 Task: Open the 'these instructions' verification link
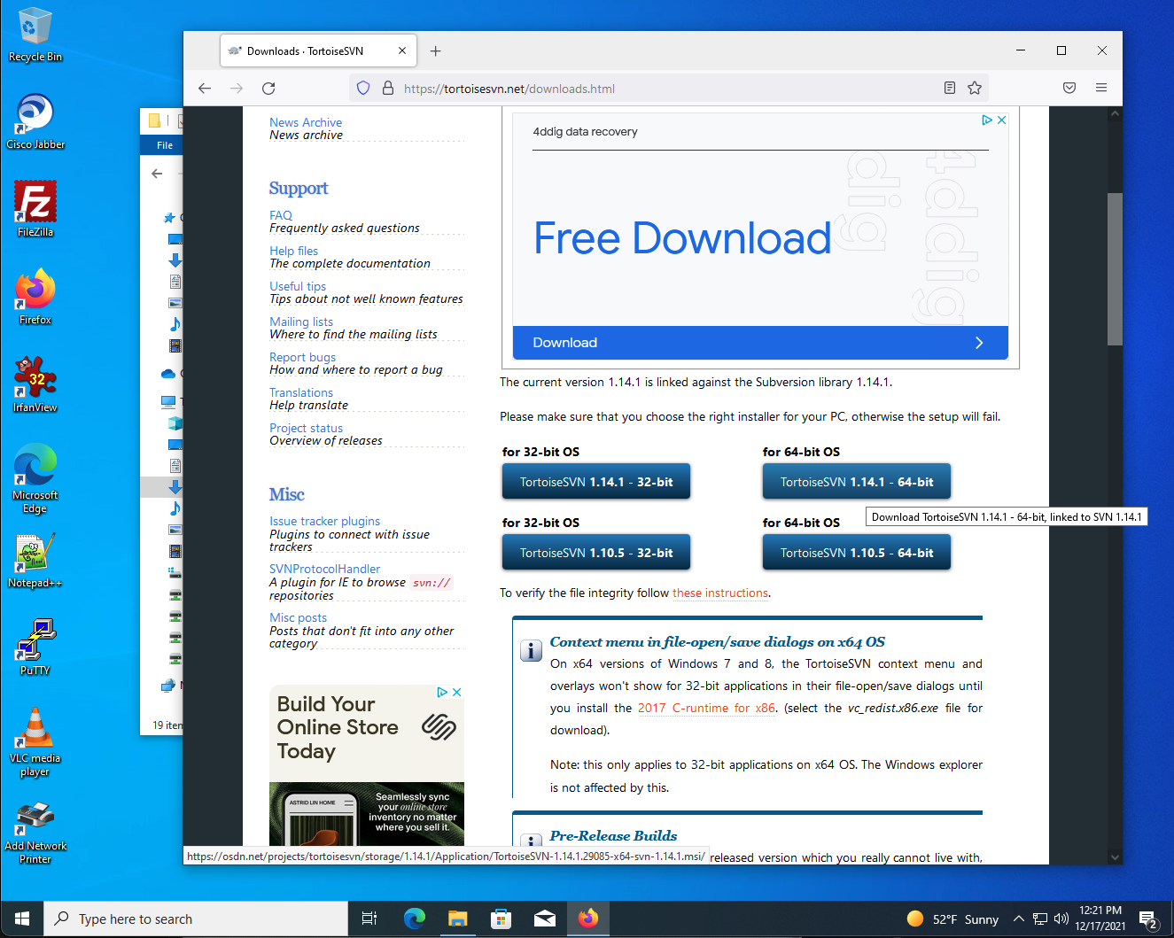(x=720, y=593)
